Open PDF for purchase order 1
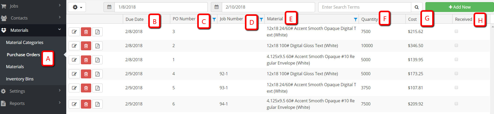The height and width of the screenshot is (114, 494). coord(97,60)
